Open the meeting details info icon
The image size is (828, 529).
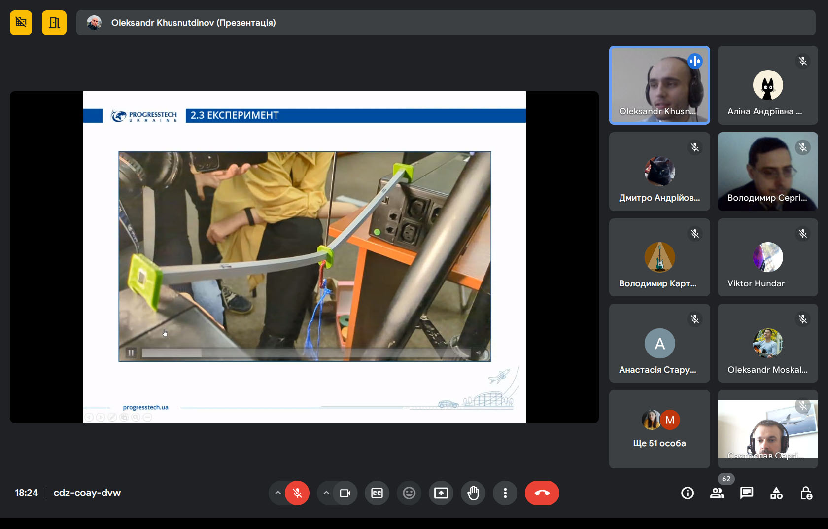(687, 493)
